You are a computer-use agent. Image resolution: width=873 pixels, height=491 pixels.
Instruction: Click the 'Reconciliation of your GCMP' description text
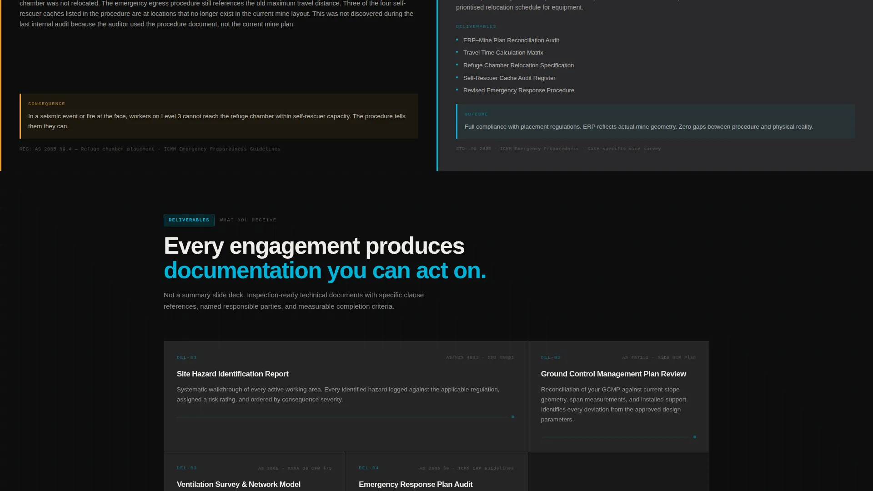(614, 405)
